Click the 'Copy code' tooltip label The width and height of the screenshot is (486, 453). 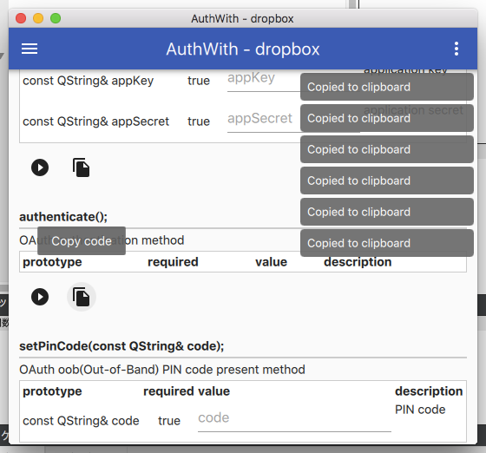coord(82,240)
